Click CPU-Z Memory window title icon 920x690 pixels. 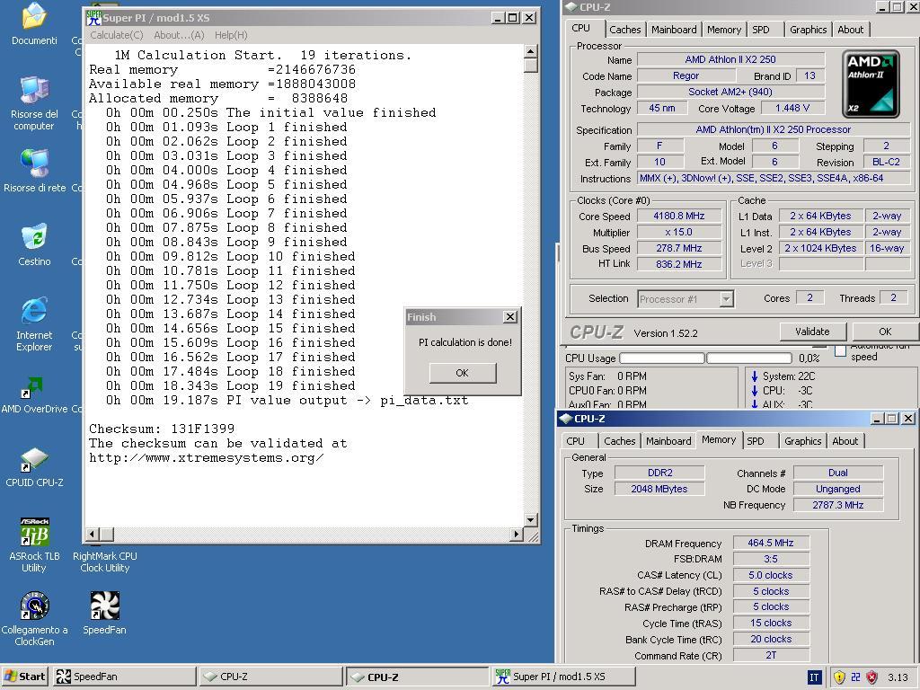coord(566,419)
